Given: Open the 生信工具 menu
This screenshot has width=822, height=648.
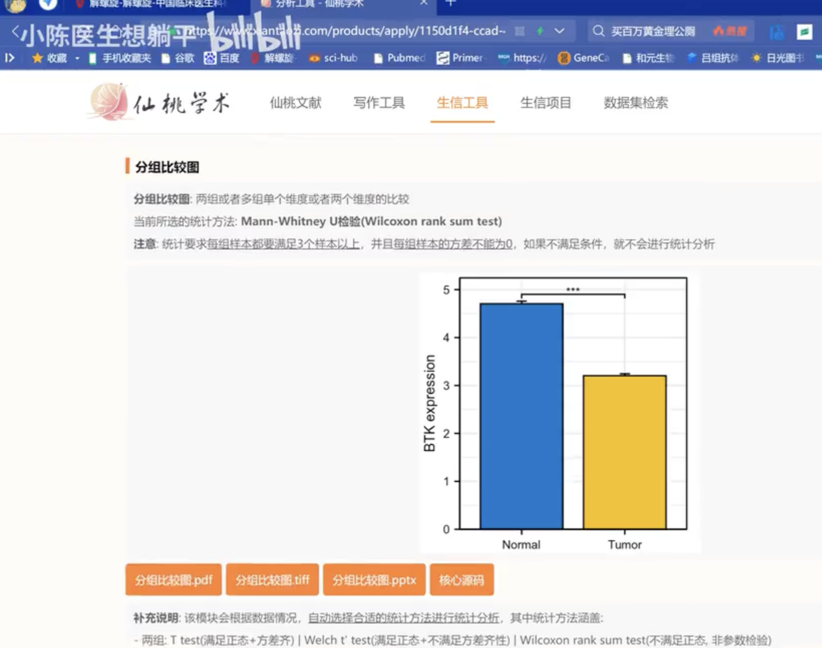Looking at the screenshot, I should (x=462, y=103).
